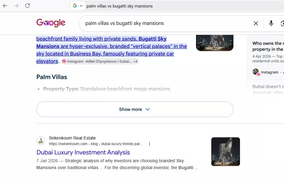Open the highlighted Bugatti Sky Mansions summary link
This screenshot has width=284, height=180.
pos(112,50)
